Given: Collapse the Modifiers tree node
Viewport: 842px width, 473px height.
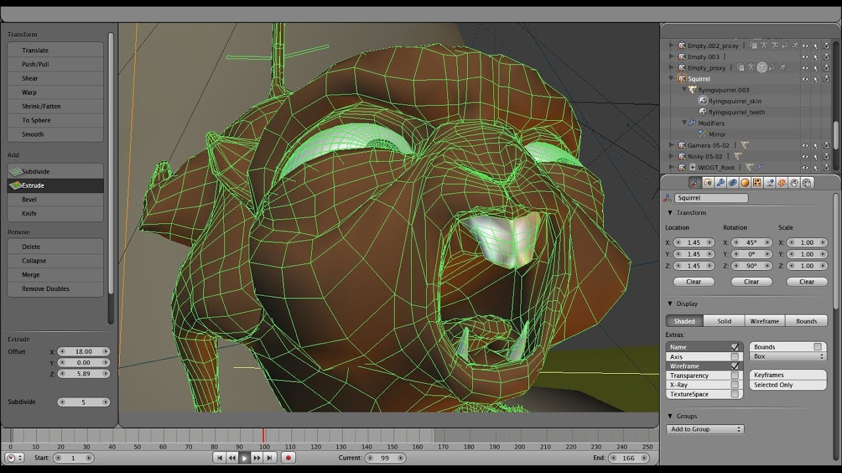Looking at the screenshot, I should [x=685, y=123].
